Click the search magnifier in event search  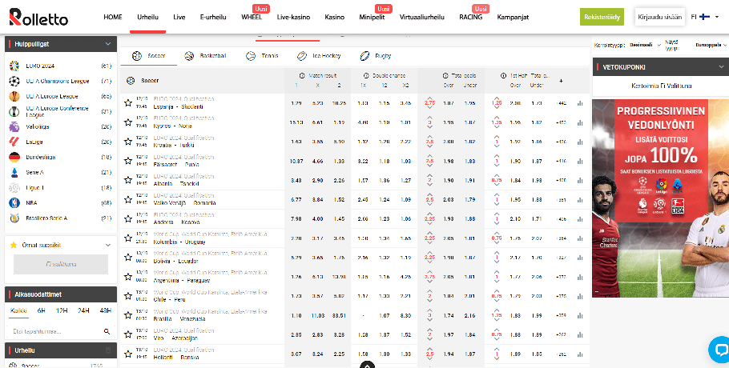click(x=107, y=330)
